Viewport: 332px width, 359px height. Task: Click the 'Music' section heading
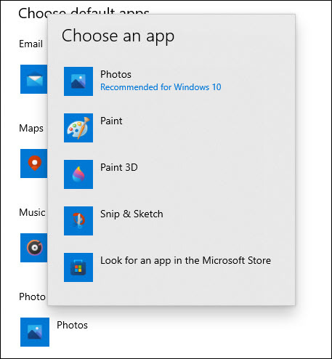coord(32,212)
